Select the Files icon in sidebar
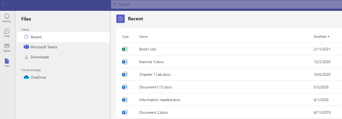This screenshot has width=342, height=119. pos(7,61)
